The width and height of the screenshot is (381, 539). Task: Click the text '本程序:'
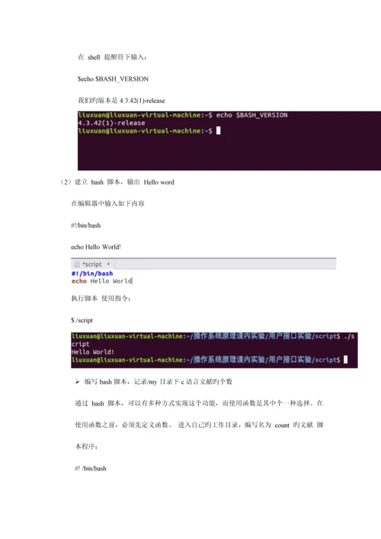point(86,447)
